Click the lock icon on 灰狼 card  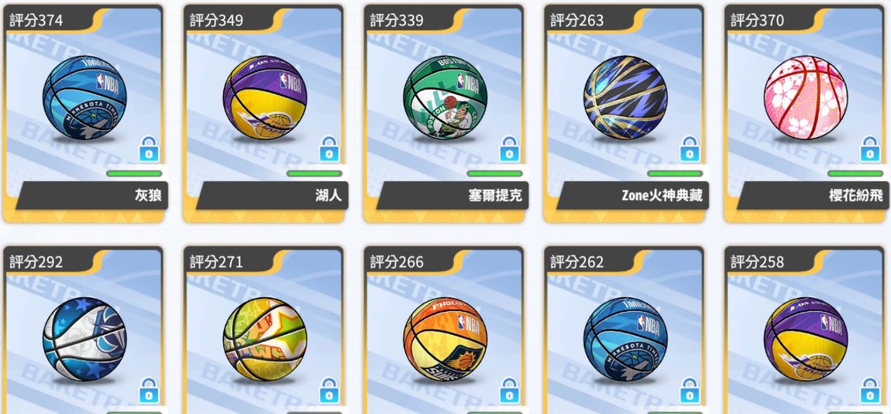coord(149,150)
